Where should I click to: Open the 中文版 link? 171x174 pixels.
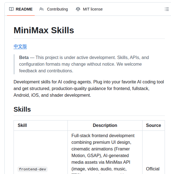20,46
